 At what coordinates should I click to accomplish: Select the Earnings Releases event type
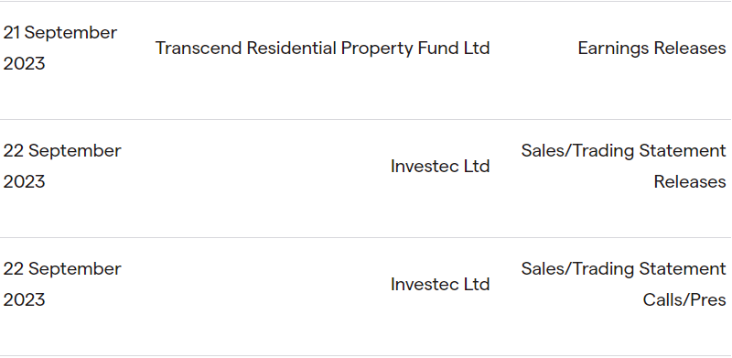pyautogui.click(x=651, y=49)
